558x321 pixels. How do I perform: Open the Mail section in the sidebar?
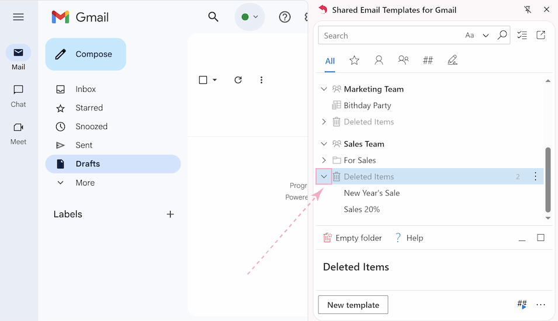pyautogui.click(x=18, y=57)
